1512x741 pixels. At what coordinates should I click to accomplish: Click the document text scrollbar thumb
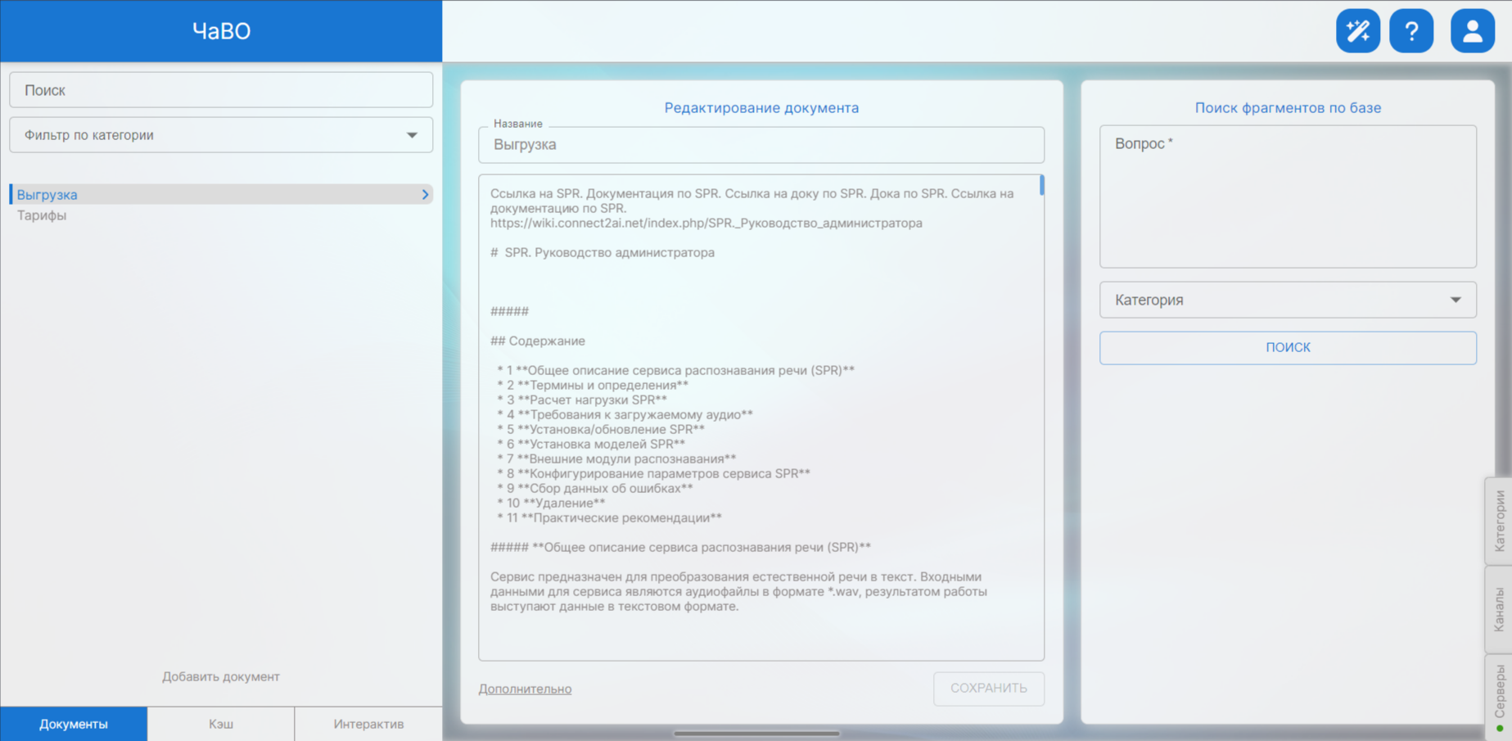click(x=1041, y=186)
